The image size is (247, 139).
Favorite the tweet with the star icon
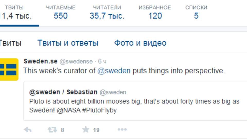pyautogui.click(x=86, y=129)
